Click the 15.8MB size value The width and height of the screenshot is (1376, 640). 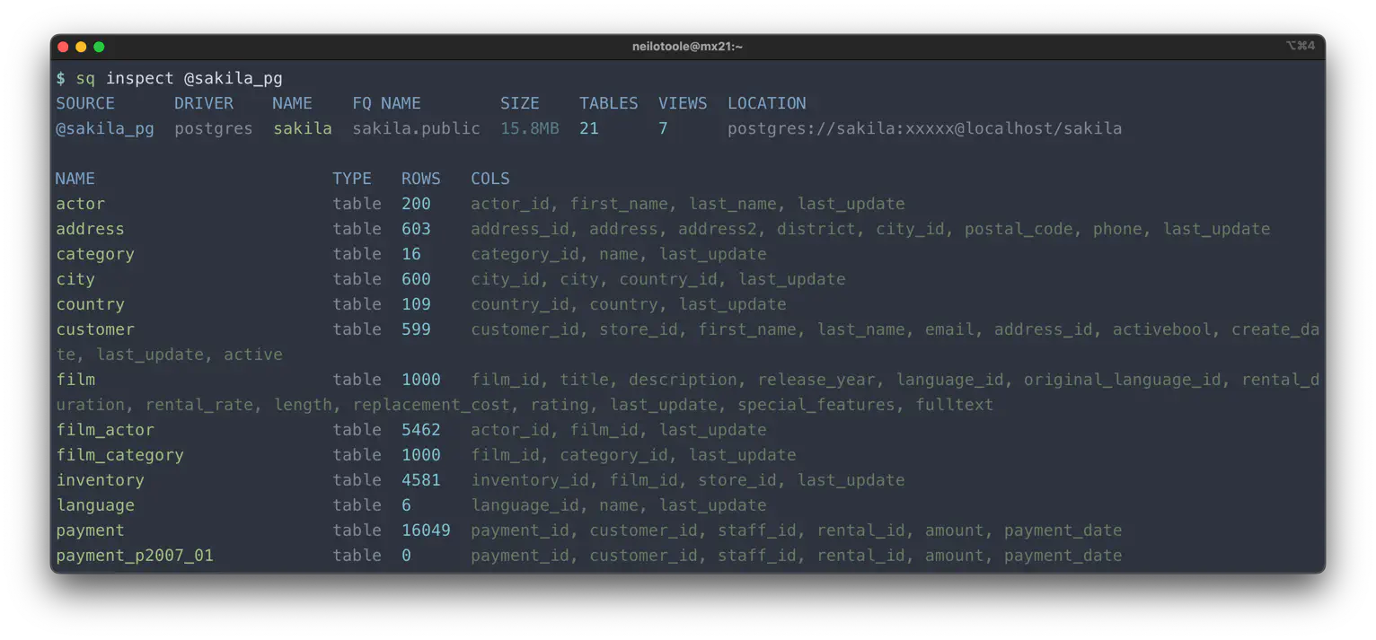(x=530, y=128)
